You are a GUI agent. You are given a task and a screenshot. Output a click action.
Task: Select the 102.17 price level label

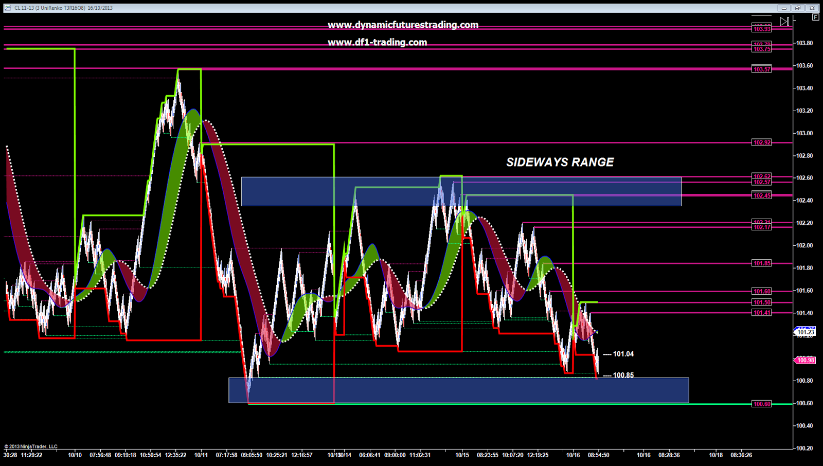762,227
